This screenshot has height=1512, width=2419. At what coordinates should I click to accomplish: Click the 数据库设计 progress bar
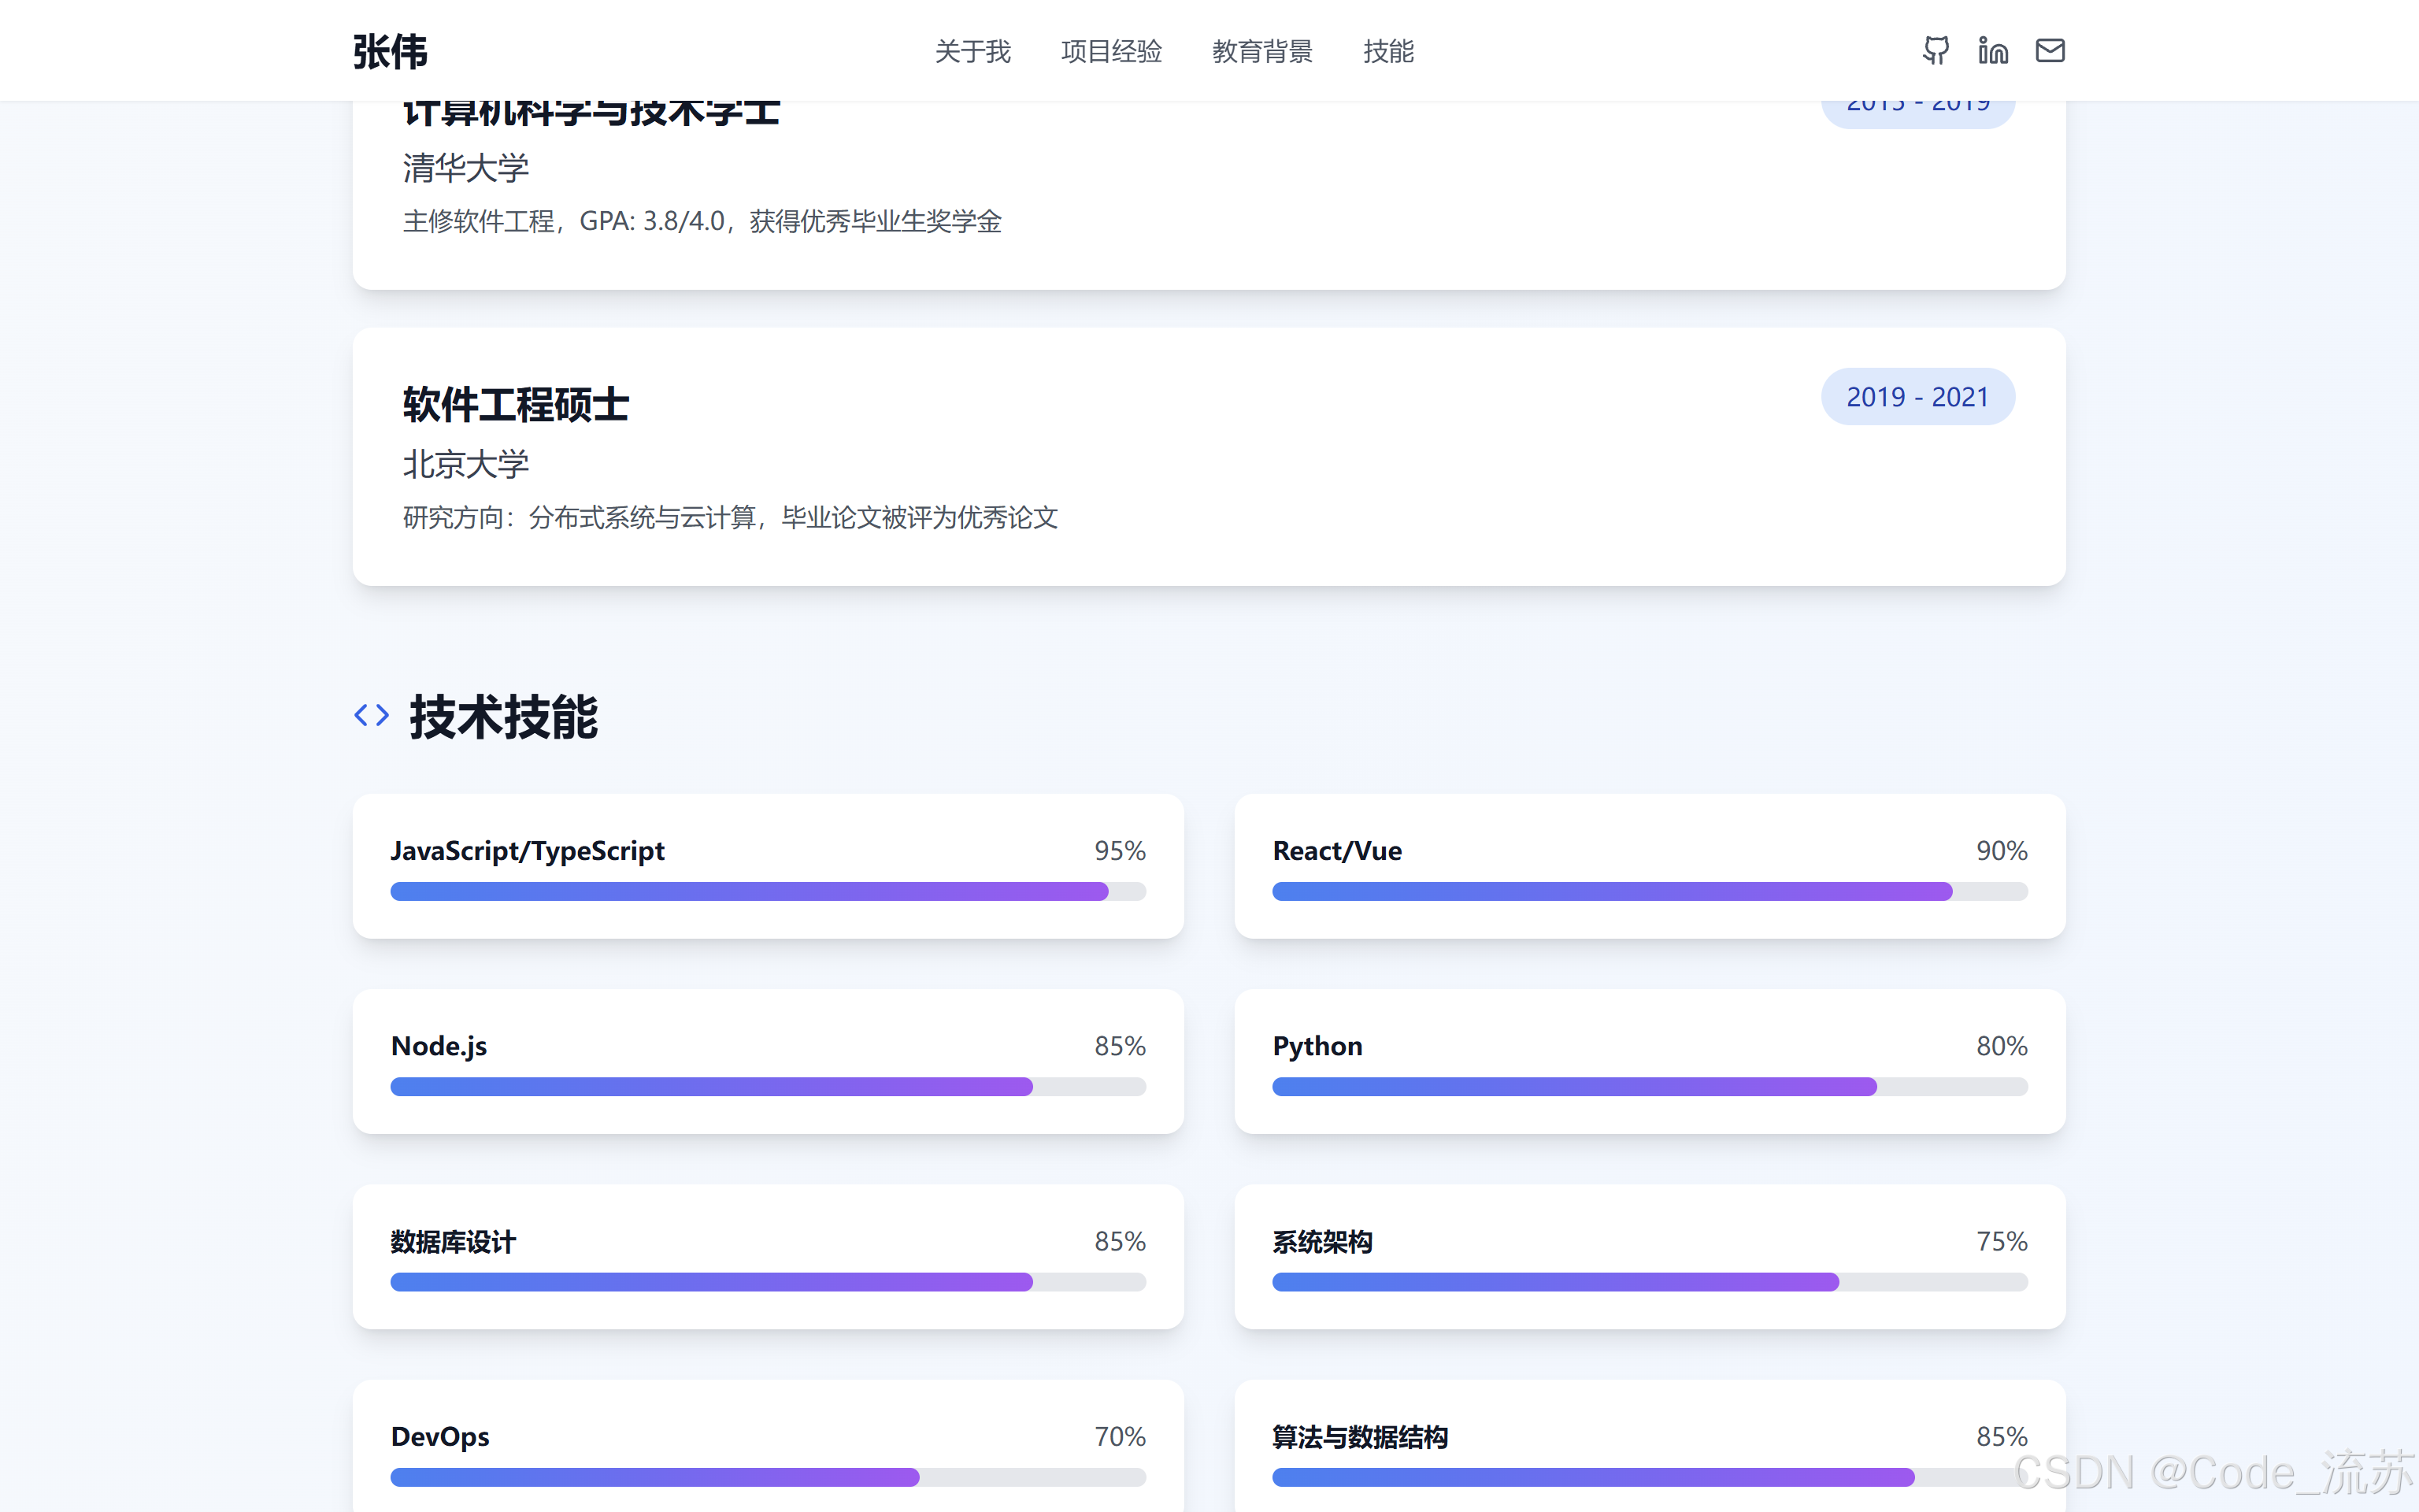(x=767, y=1282)
